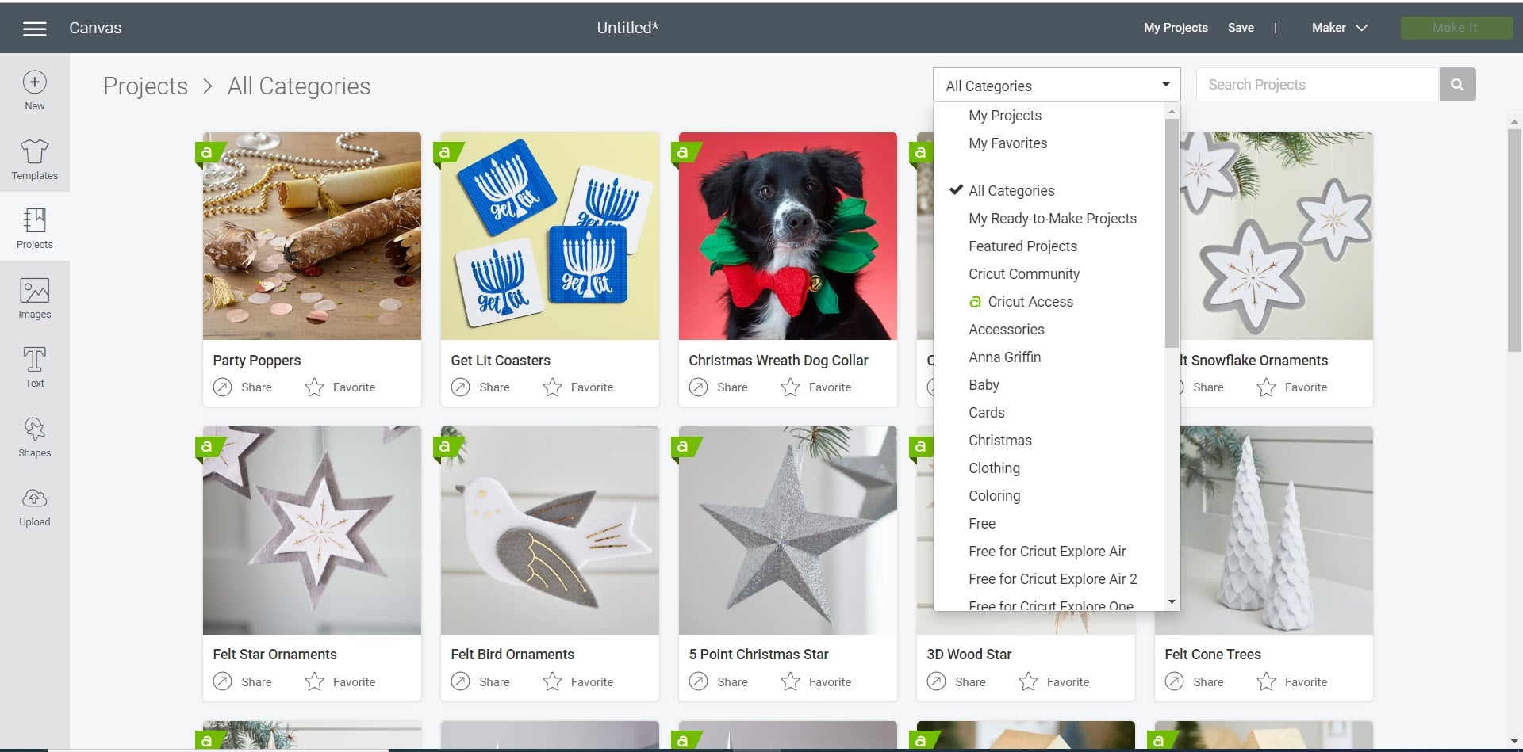Click the New project plus icon
The height and width of the screenshot is (752, 1523).
coord(34,82)
